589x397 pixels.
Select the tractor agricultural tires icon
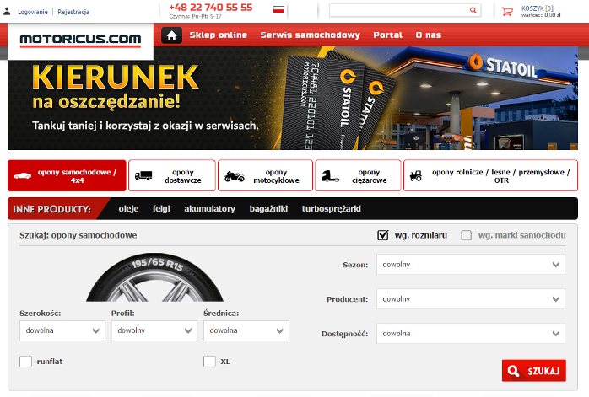[x=415, y=176]
